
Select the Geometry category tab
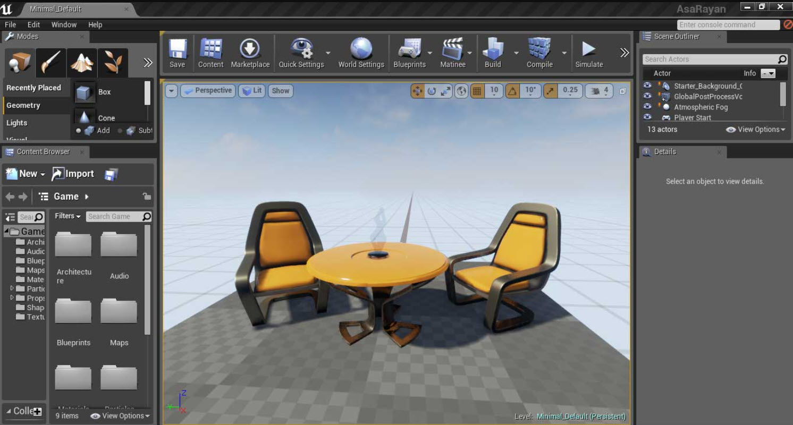tap(36, 105)
